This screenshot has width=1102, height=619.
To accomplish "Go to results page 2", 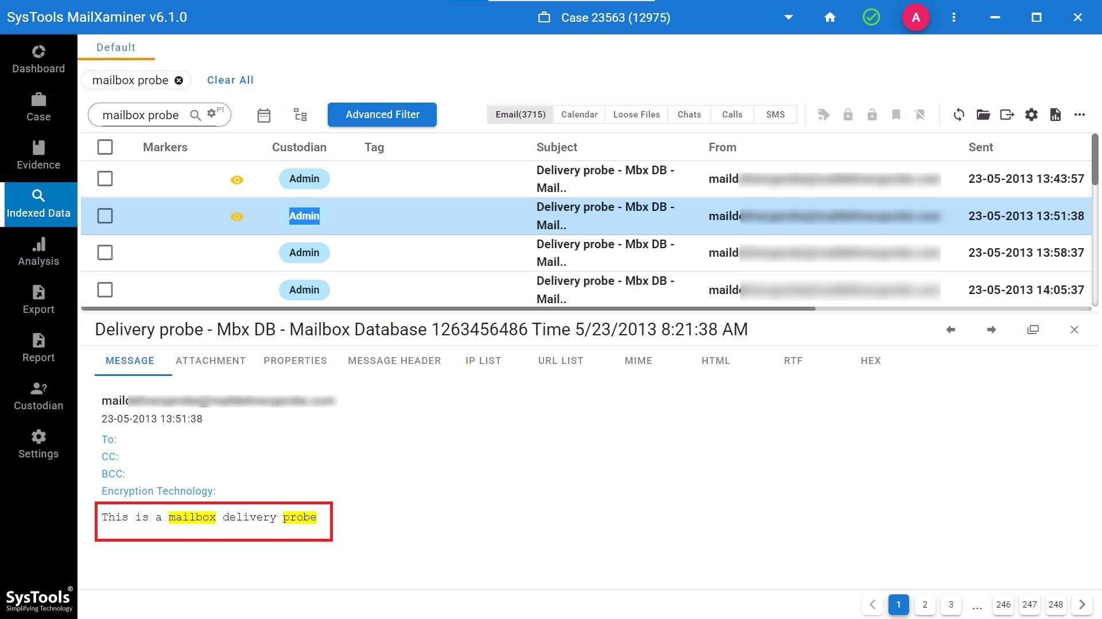I will 925,605.
